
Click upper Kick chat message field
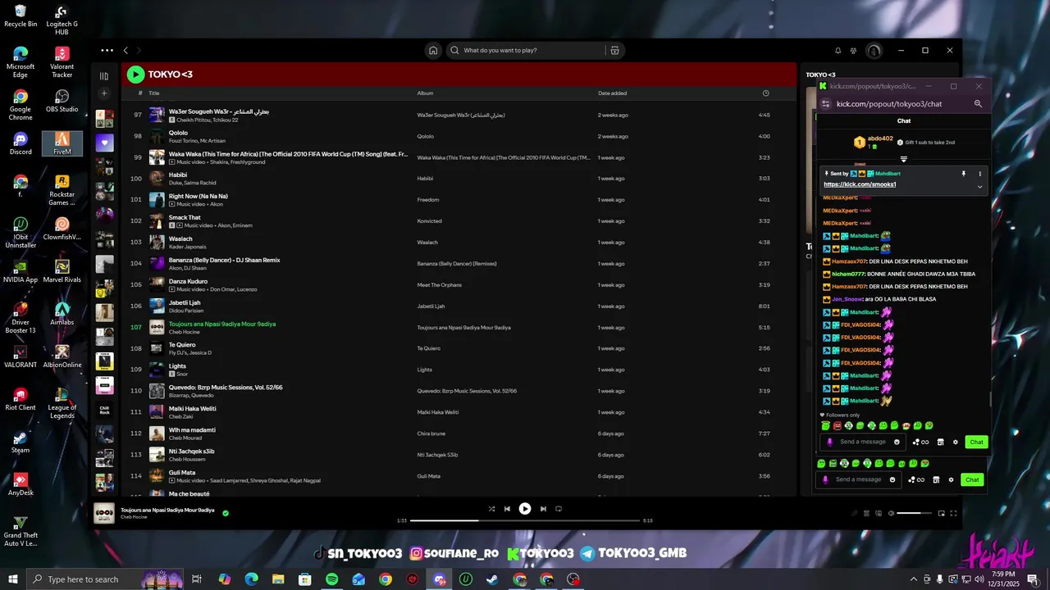(x=863, y=442)
